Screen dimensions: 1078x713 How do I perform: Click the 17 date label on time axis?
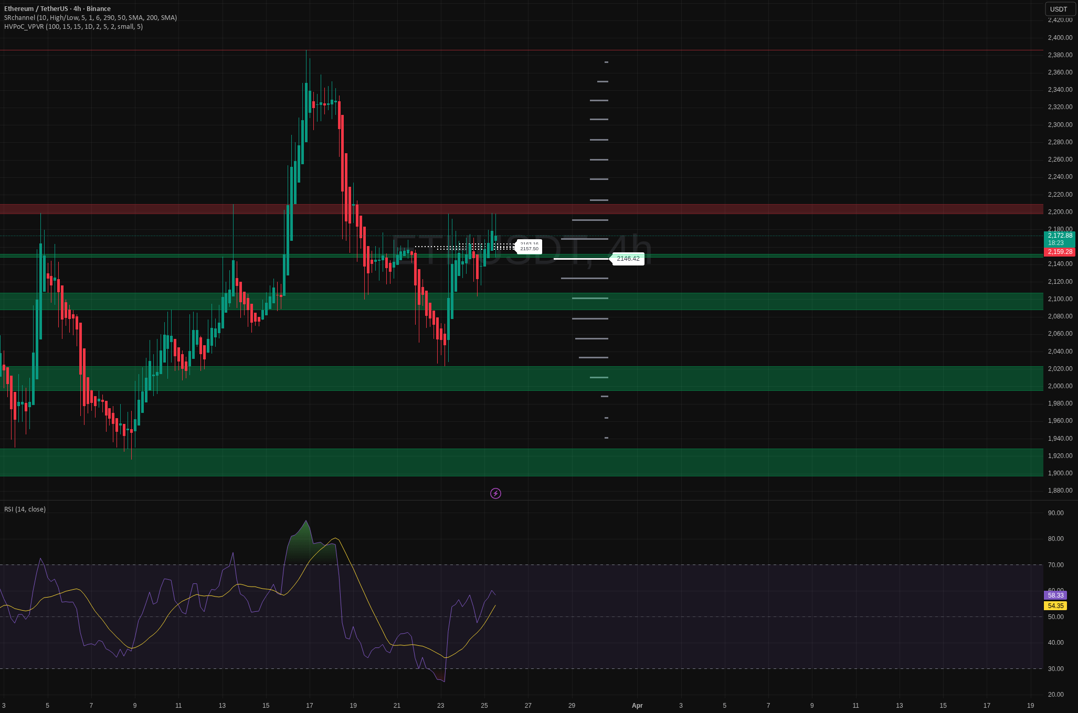[309, 706]
